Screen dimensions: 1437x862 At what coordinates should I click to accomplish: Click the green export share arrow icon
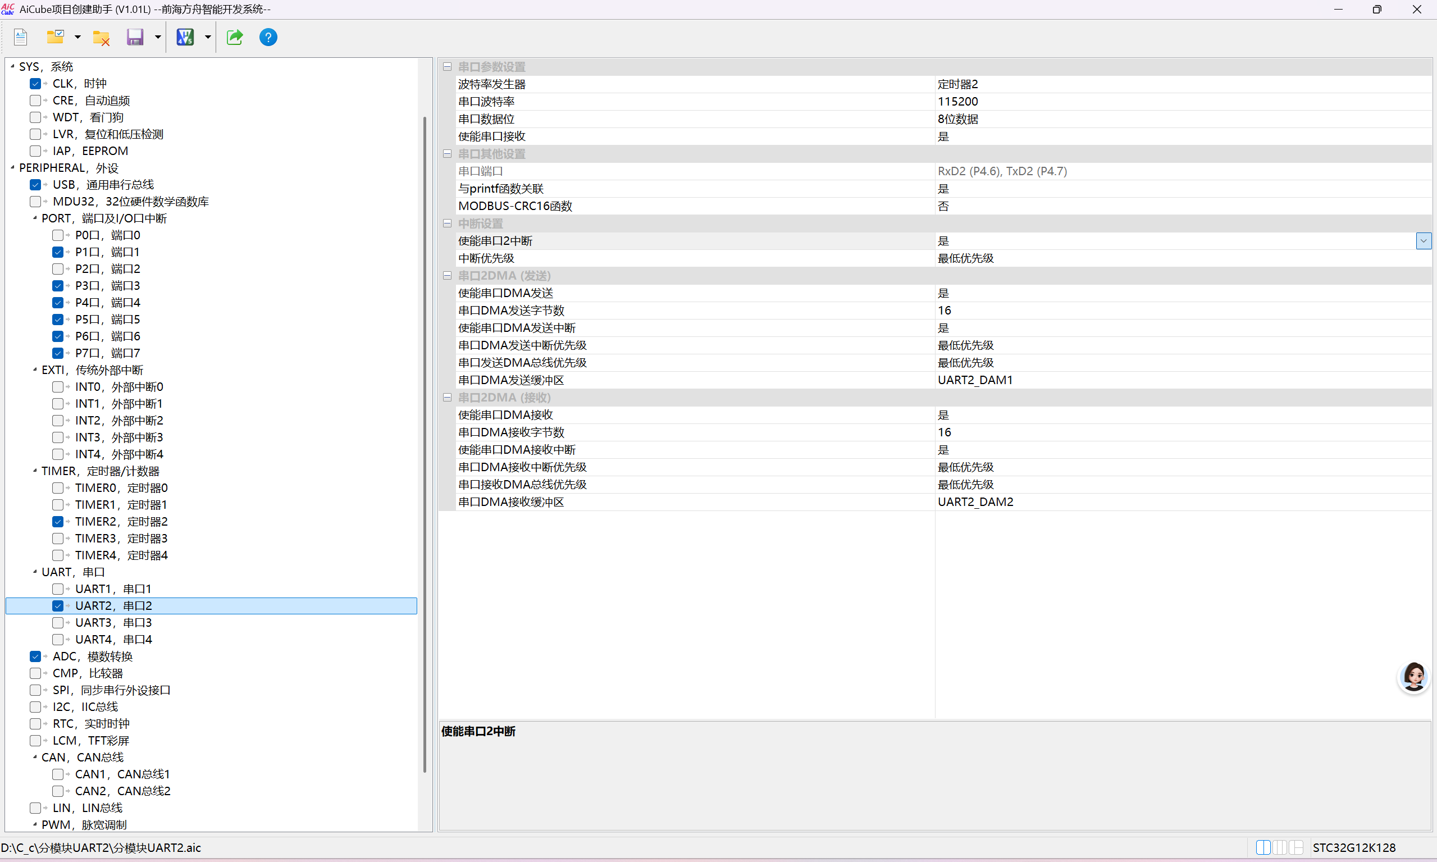click(235, 37)
